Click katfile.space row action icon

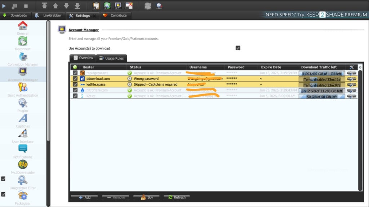(352, 85)
